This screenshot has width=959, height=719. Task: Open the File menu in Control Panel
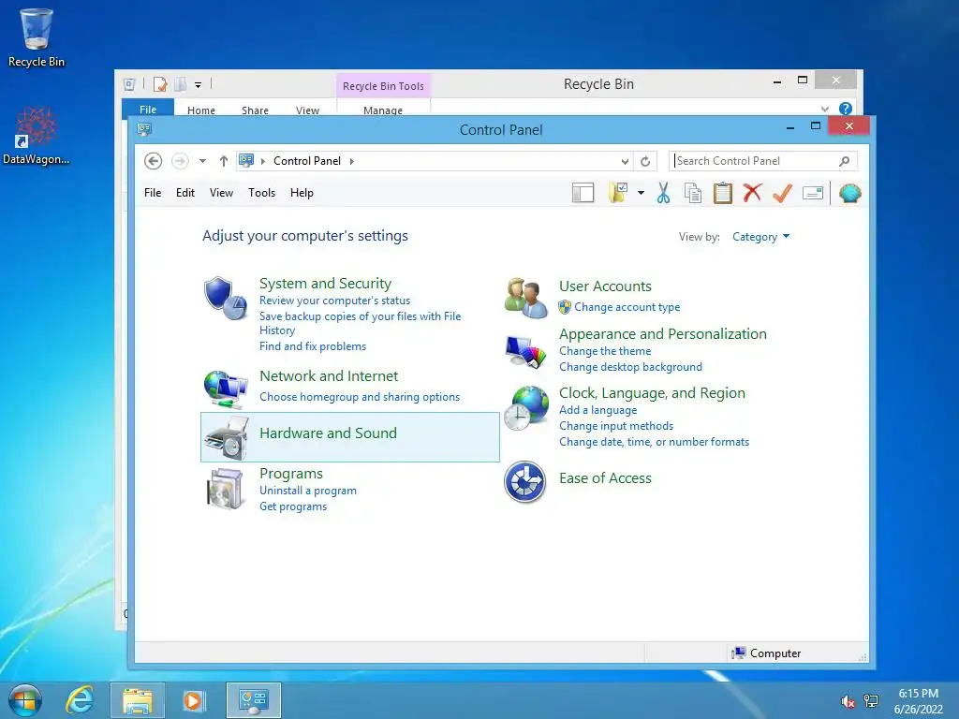pyautogui.click(x=153, y=193)
